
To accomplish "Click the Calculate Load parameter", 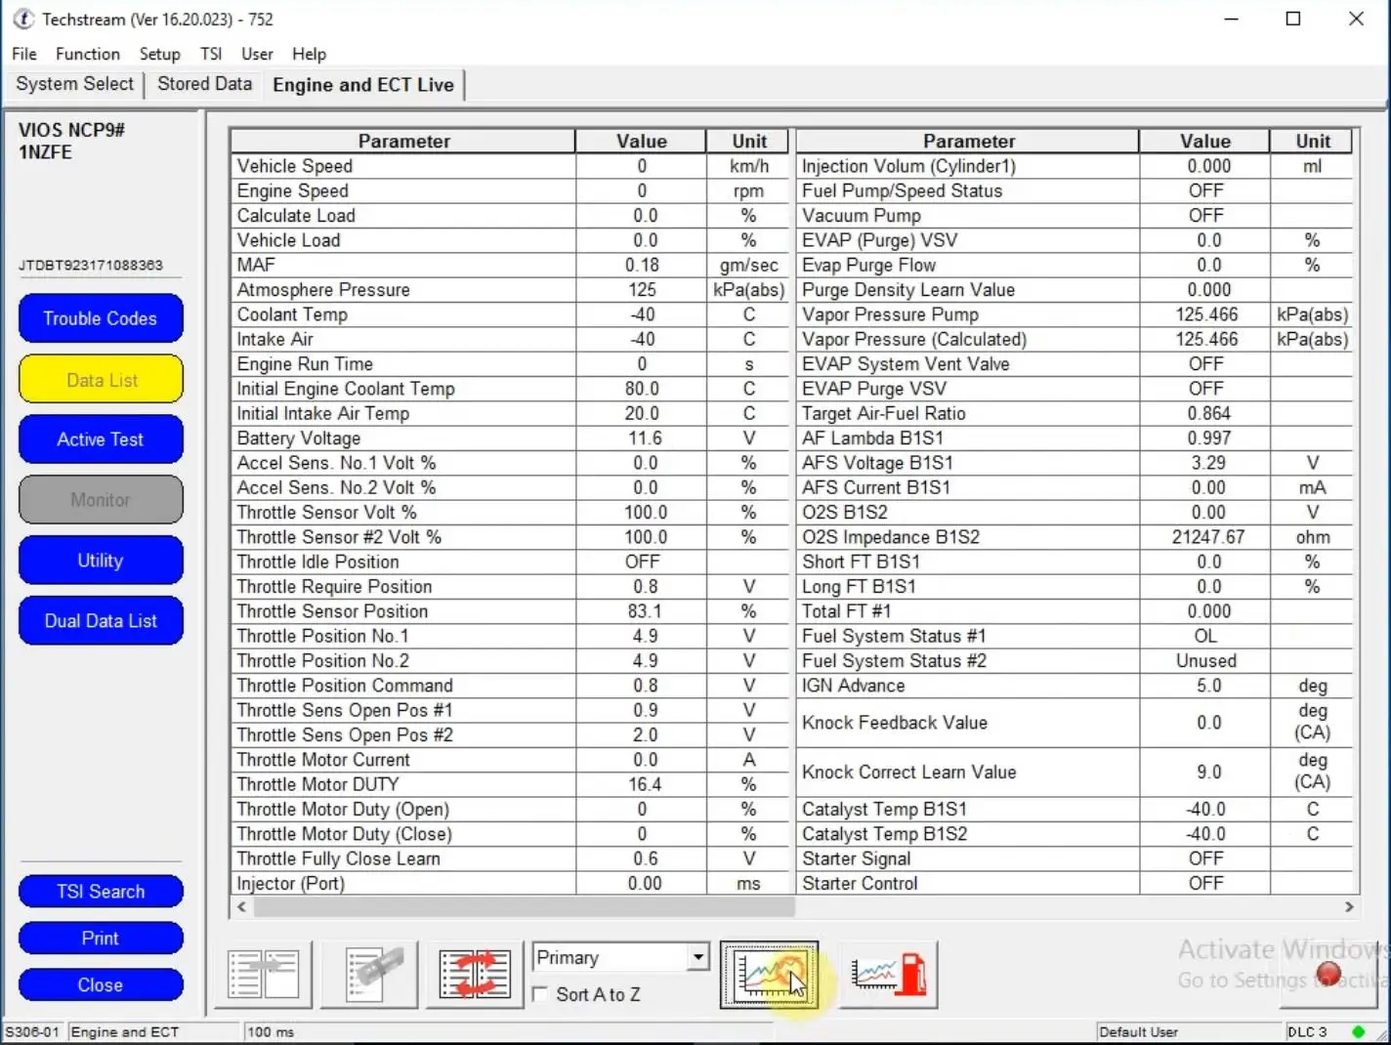I will pyautogui.click(x=402, y=216).
